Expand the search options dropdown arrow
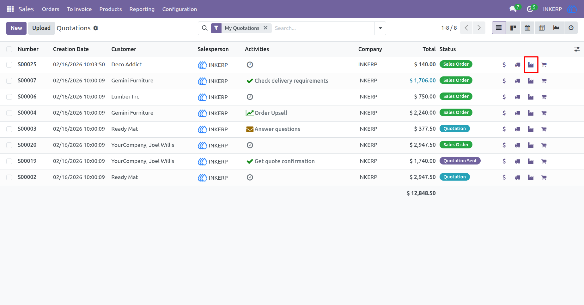Viewport: 584px width, 305px height. pyautogui.click(x=380, y=28)
